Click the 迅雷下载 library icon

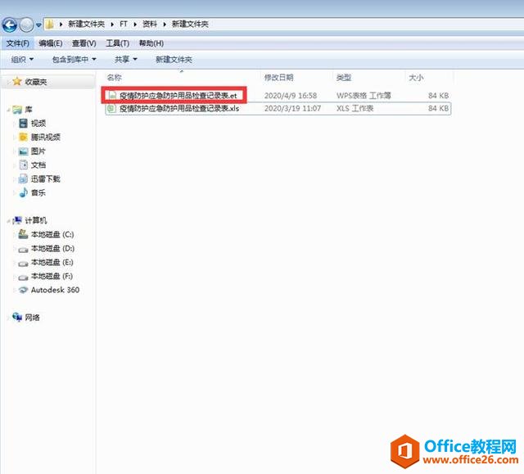point(23,178)
